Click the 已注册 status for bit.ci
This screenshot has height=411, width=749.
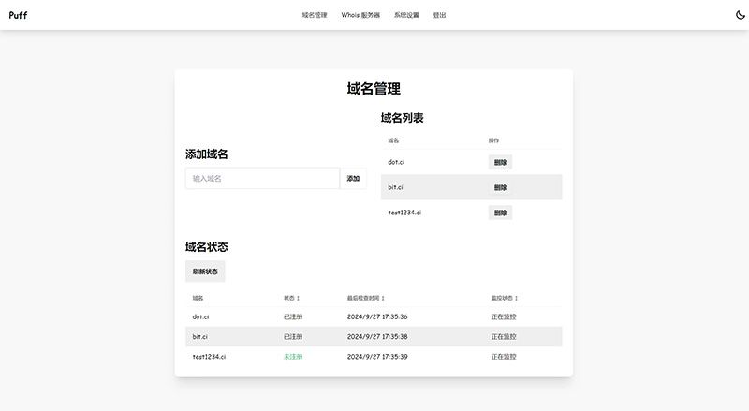pyautogui.click(x=293, y=336)
